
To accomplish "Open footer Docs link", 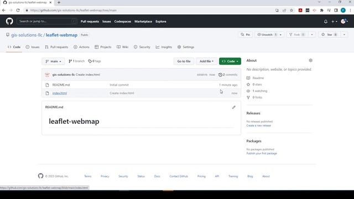I will coord(157,176).
